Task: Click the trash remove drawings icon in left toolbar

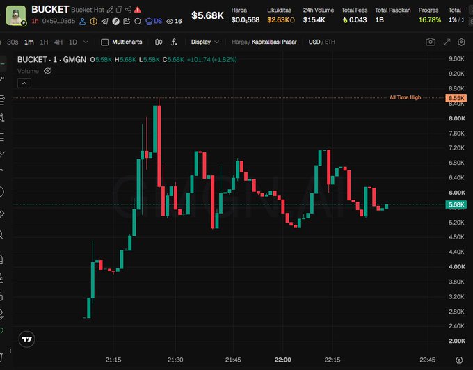Action: click(1, 357)
